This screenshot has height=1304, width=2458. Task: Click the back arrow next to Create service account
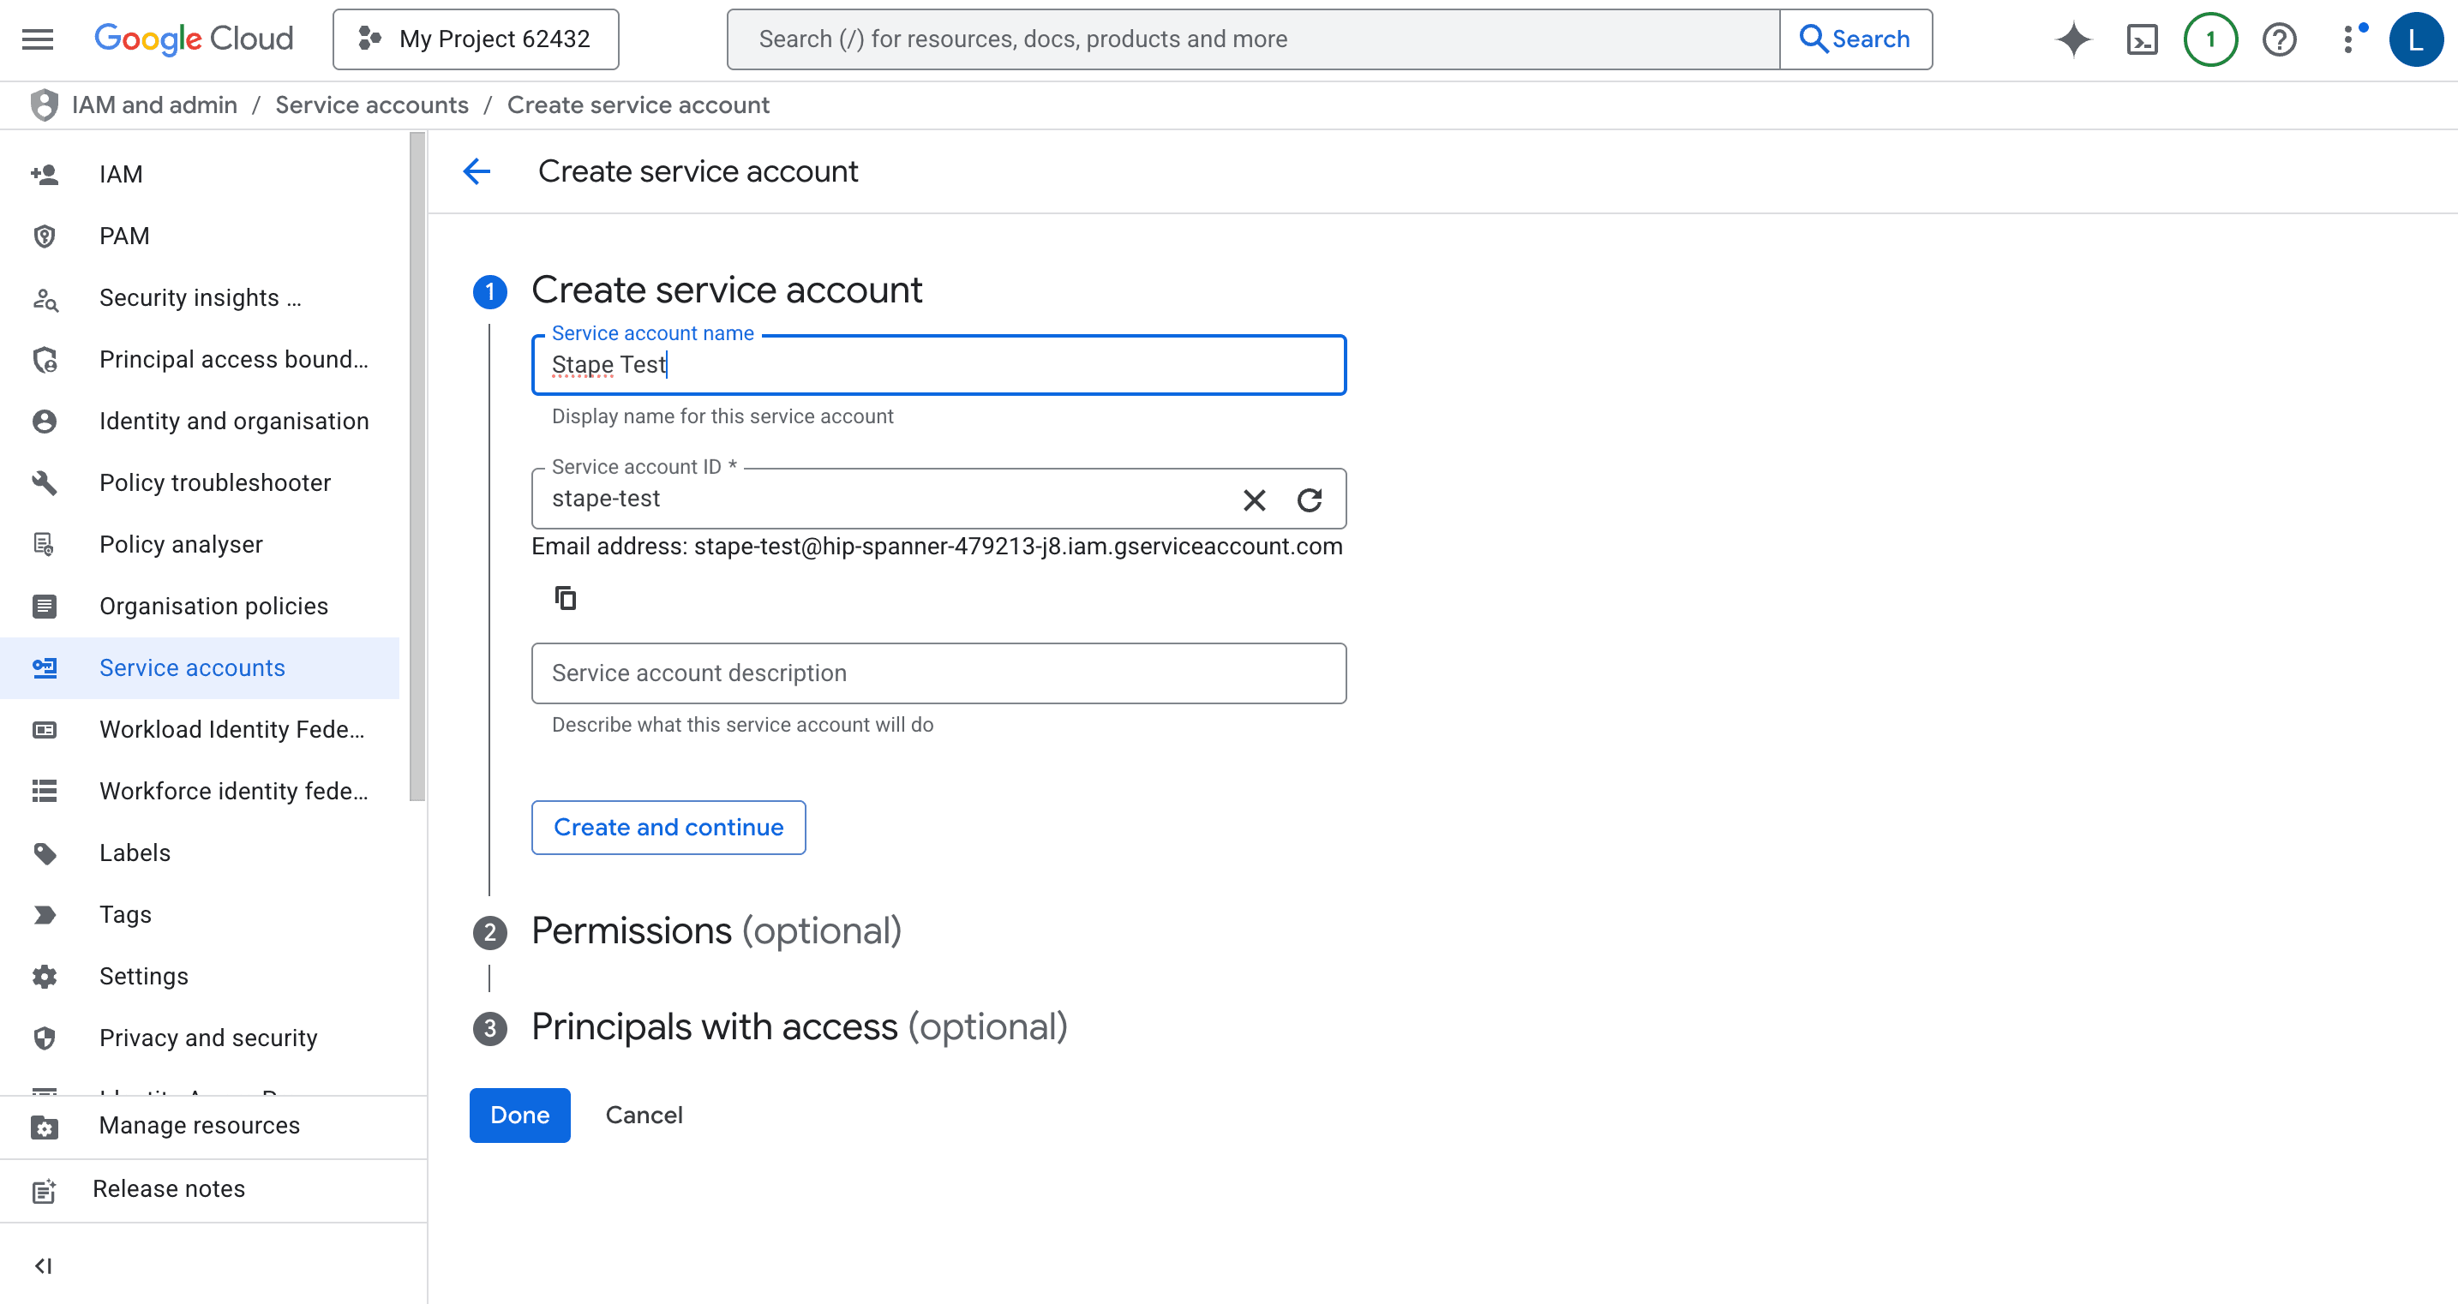477,171
